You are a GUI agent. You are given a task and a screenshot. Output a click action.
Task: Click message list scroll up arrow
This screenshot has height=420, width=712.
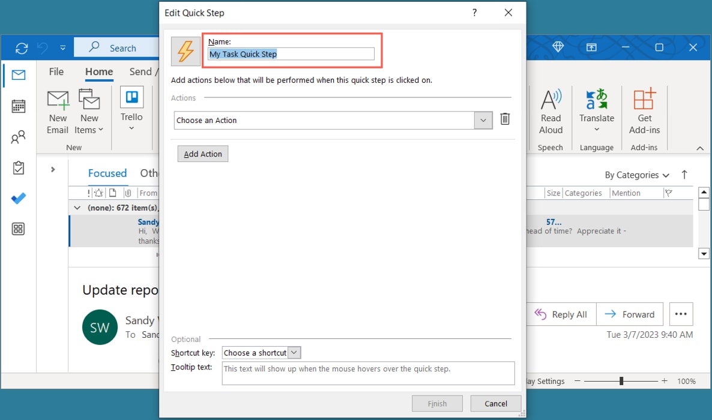click(x=704, y=192)
